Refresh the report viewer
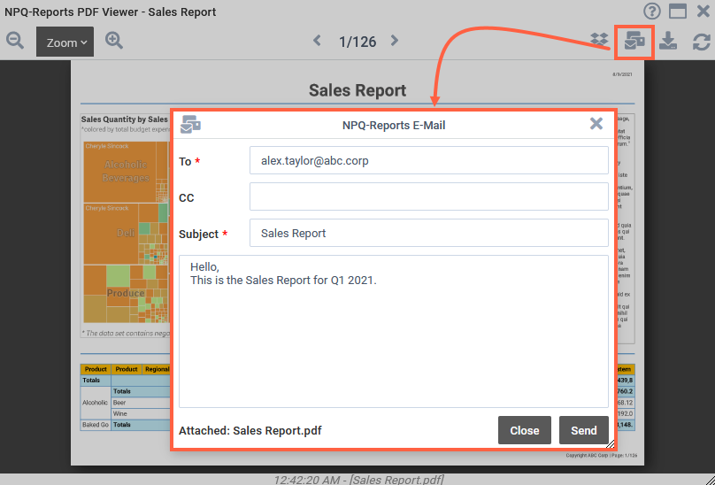This screenshot has height=485, width=715. point(702,42)
